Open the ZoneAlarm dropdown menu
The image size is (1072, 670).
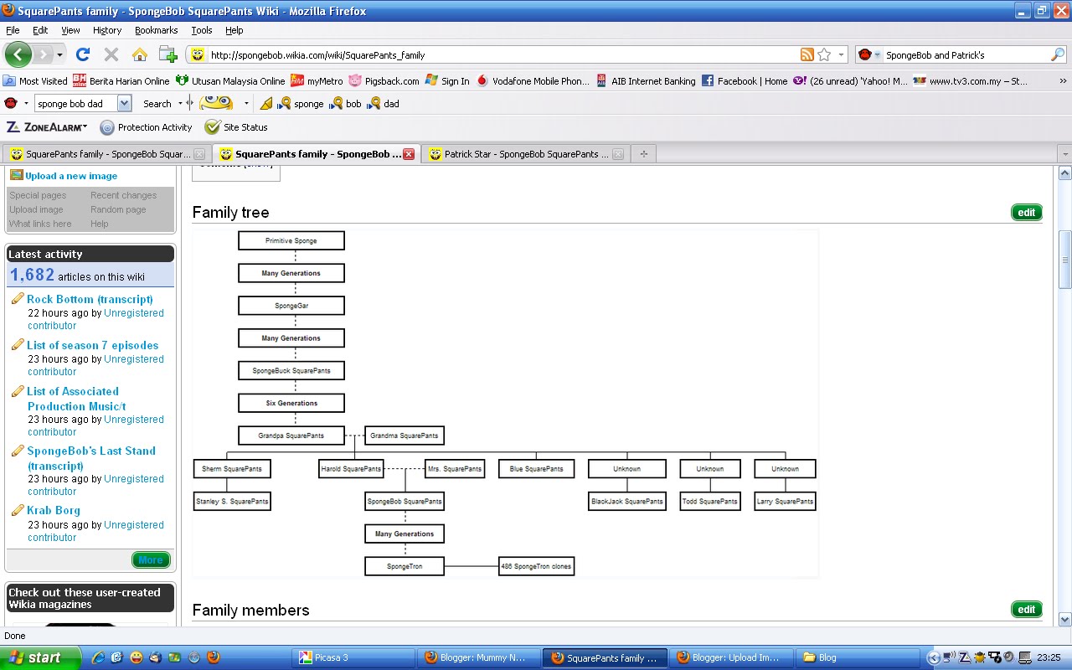pyautogui.click(x=47, y=127)
